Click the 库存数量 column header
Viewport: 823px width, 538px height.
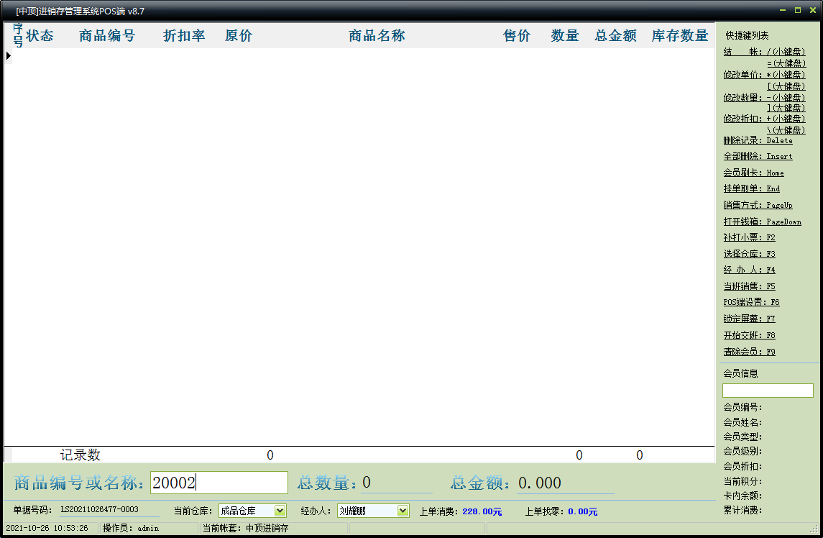(680, 36)
